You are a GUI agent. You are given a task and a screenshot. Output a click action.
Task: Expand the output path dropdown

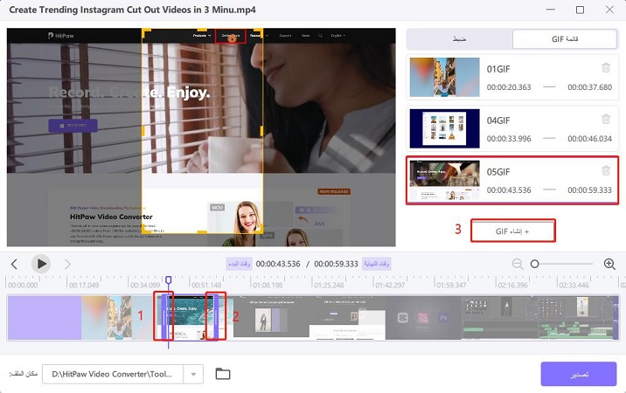click(193, 375)
